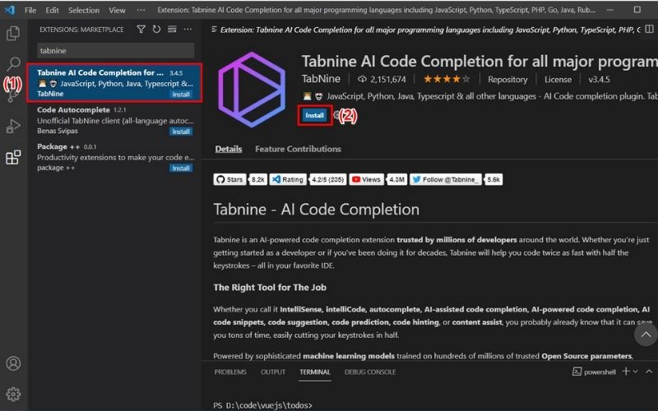Click the scroll-to-top arrow button
Image resolution: width=658 pixels, height=411 pixels.
click(646, 335)
